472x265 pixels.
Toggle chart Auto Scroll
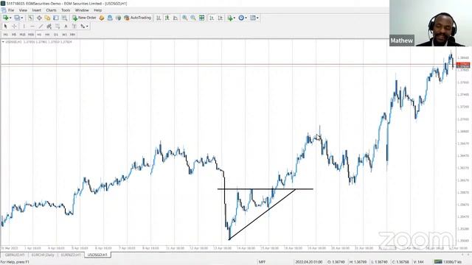pyautogui.click(x=212, y=18)
